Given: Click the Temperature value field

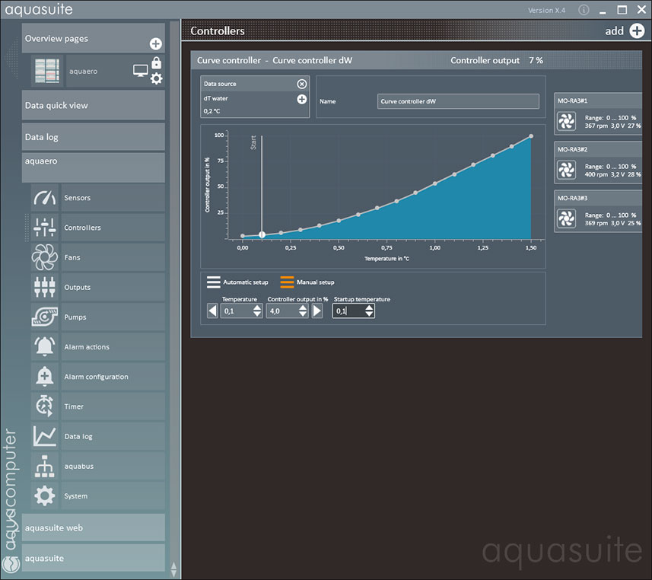Looking at the screenshot, I should [x=237, y=311].
